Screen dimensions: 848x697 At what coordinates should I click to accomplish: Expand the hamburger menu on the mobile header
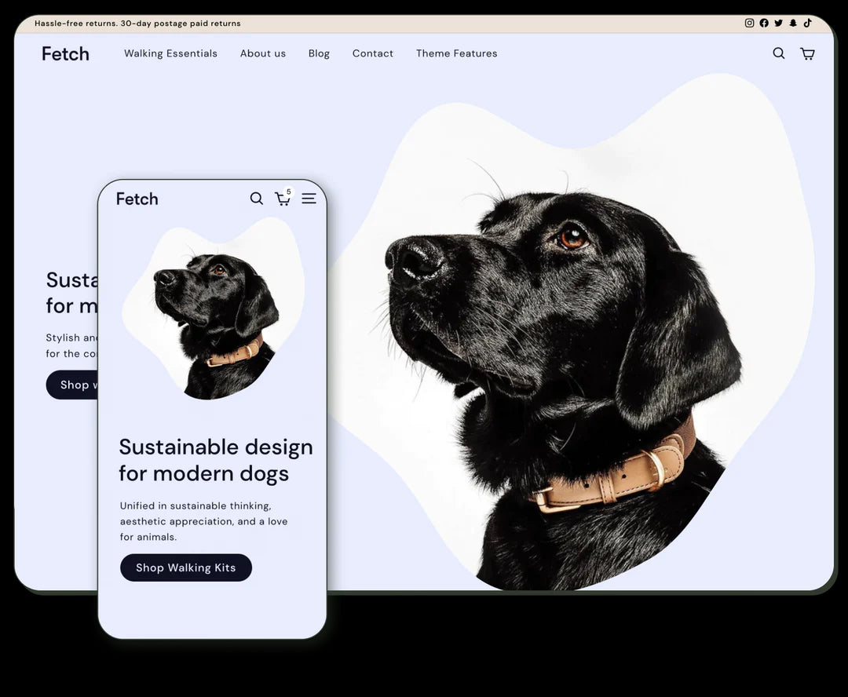coord(309,199)
